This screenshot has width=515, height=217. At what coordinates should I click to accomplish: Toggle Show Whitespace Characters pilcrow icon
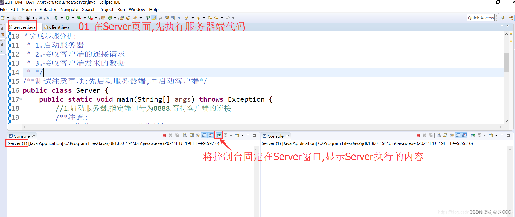[179, 18]
